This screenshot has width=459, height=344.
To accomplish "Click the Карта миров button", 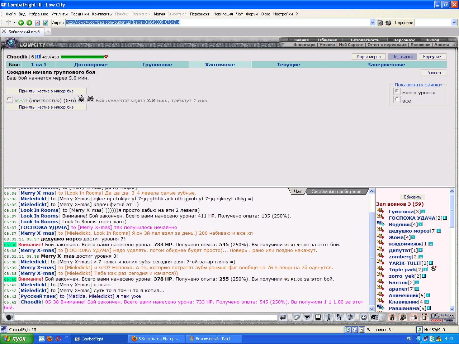I will pyautogui.click(x=369, y=57).
